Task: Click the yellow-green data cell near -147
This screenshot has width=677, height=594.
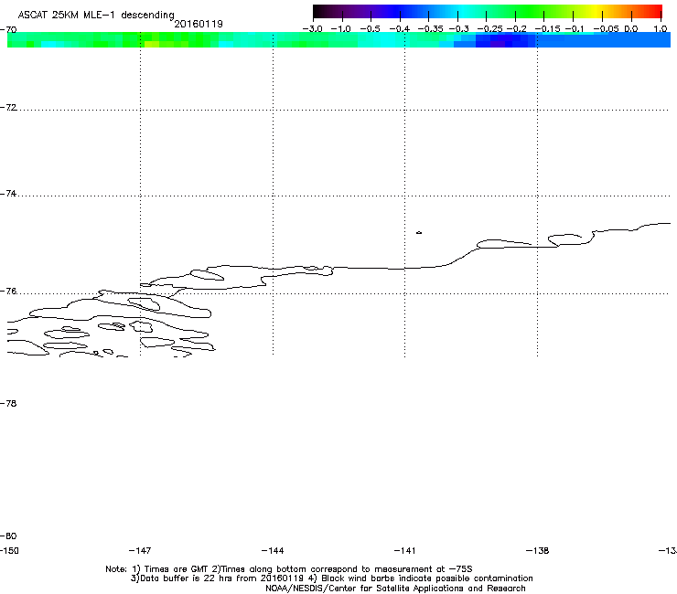Action: tap(151, 44)
